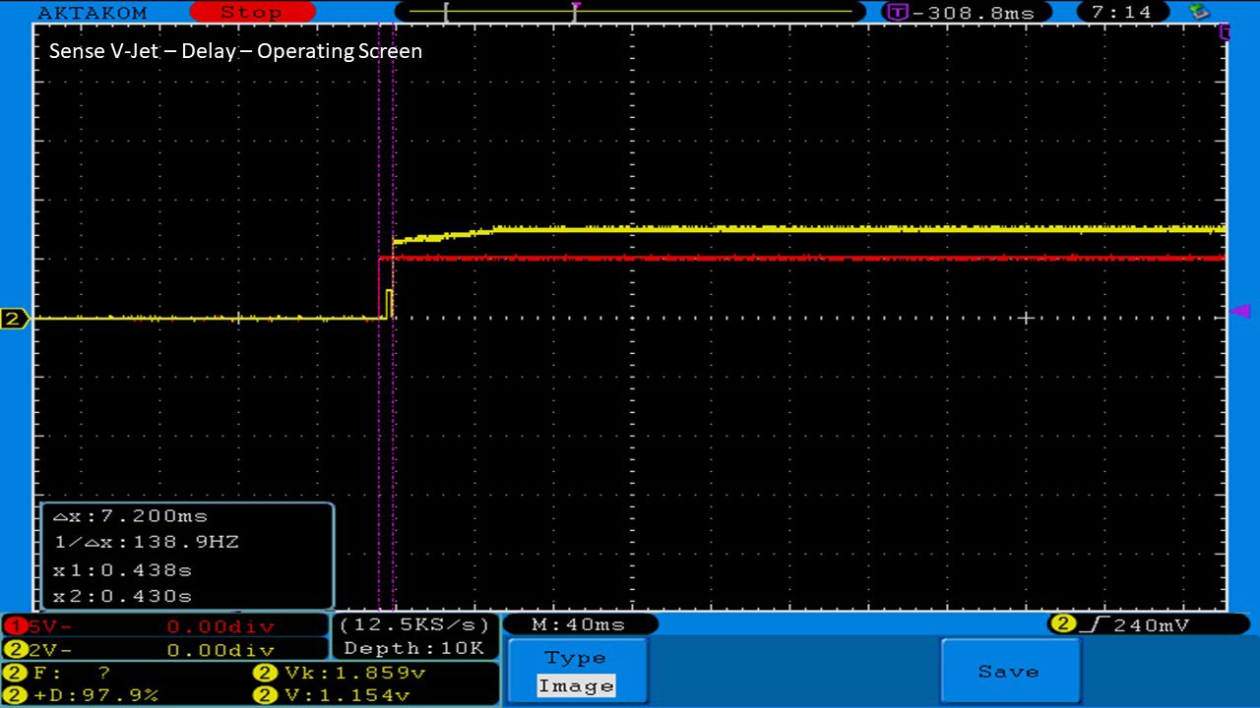Click the purple trigger level arrow on right

click(1240, 311)
